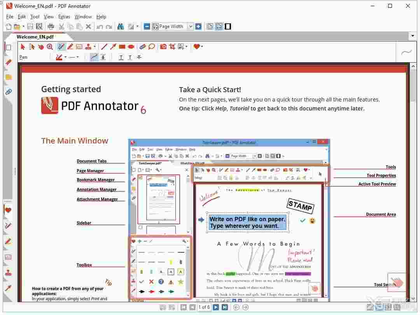This screenshot has height=315, width=420.
Task: Zoom out with the minus button
Action: click(147, 26)
